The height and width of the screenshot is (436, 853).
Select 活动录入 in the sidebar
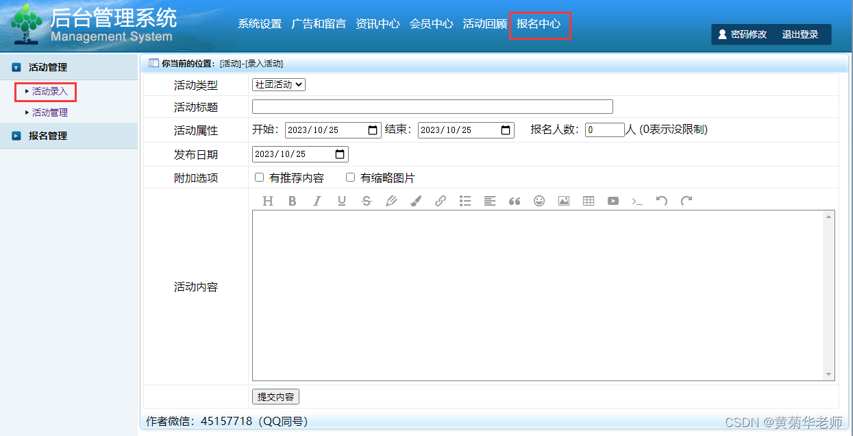pyautogui.click(x=50, y=91)
